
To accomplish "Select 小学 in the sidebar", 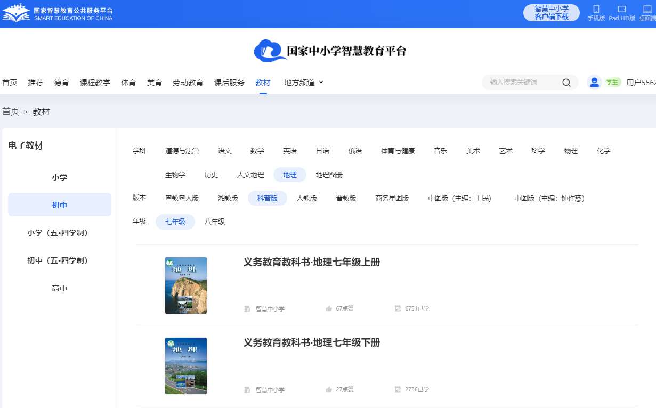I will pos(60,177).
